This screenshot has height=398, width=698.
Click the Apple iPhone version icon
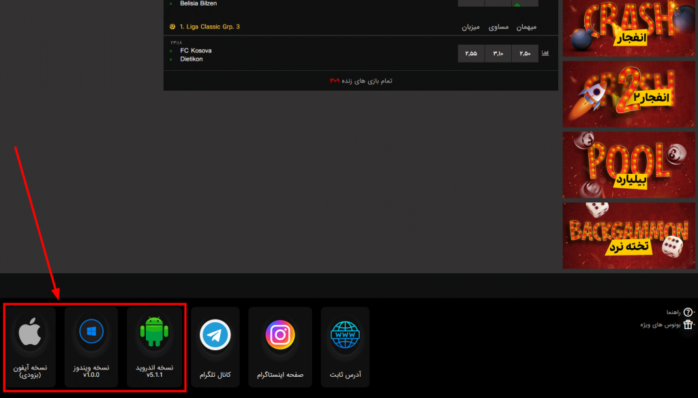tap(29, 333)
